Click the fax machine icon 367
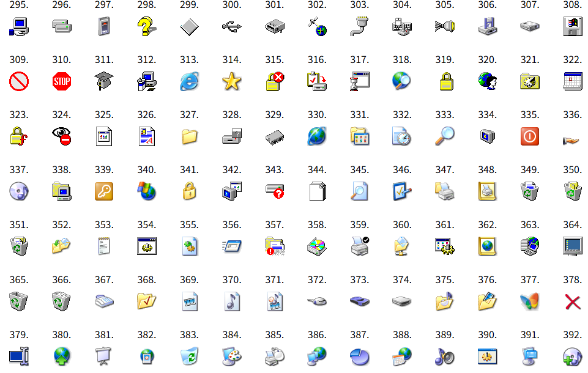Viewport: 588px width, 373px height. pos(104,301)
